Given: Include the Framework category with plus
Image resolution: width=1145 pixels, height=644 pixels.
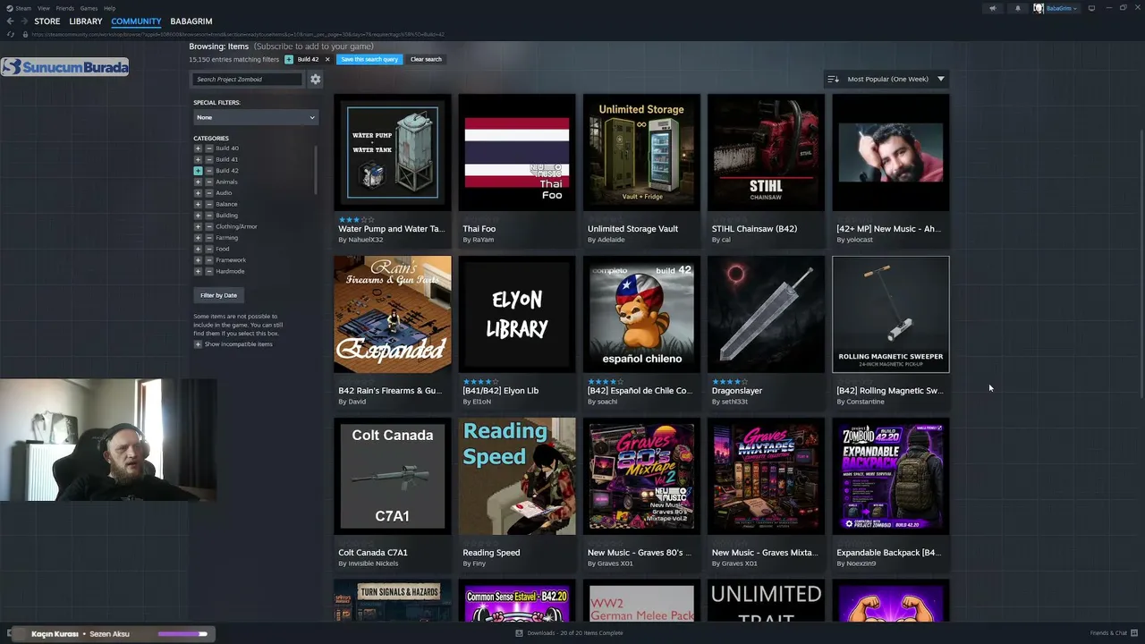Looking at the screenshot, I should (198, 260).
